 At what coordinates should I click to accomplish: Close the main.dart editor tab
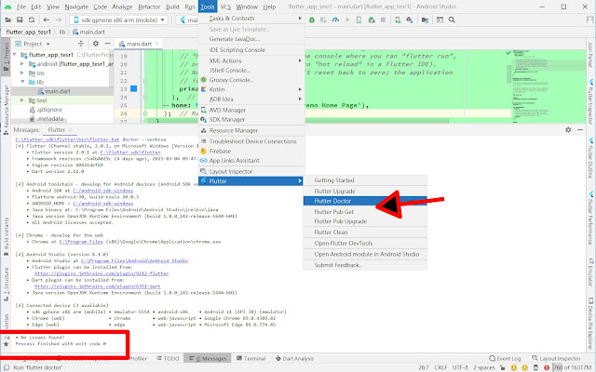click(x=156, y=44)
